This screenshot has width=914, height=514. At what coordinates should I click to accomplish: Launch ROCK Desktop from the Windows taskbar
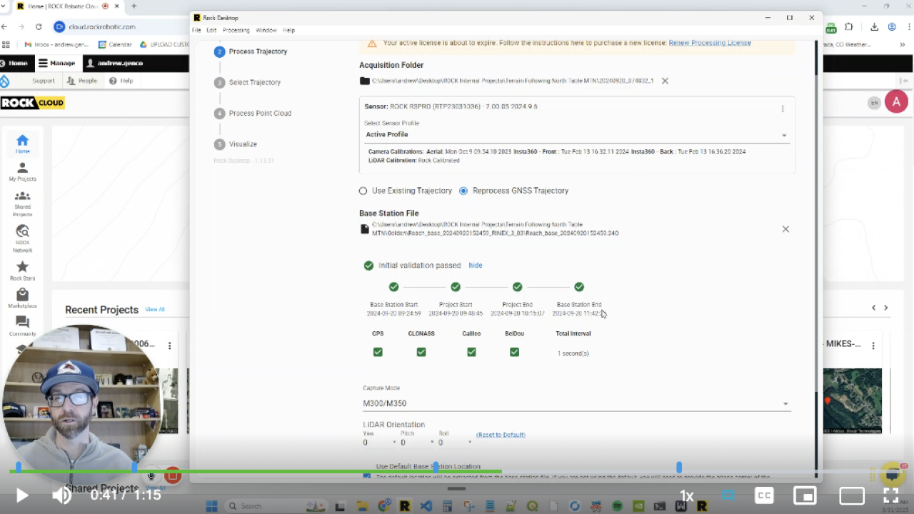404,505
